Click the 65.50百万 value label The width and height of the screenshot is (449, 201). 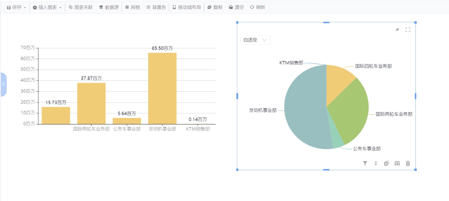(x=162, y=48)
